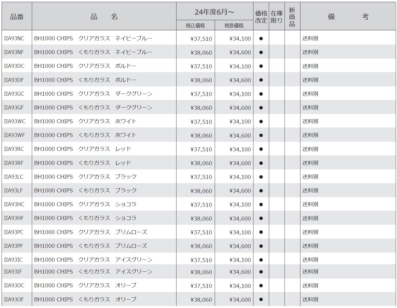The height and width of the screenshot is (308, 397).
Task: Click the price-revision dot for IIA93IC
Action: [x=261, y=260]
